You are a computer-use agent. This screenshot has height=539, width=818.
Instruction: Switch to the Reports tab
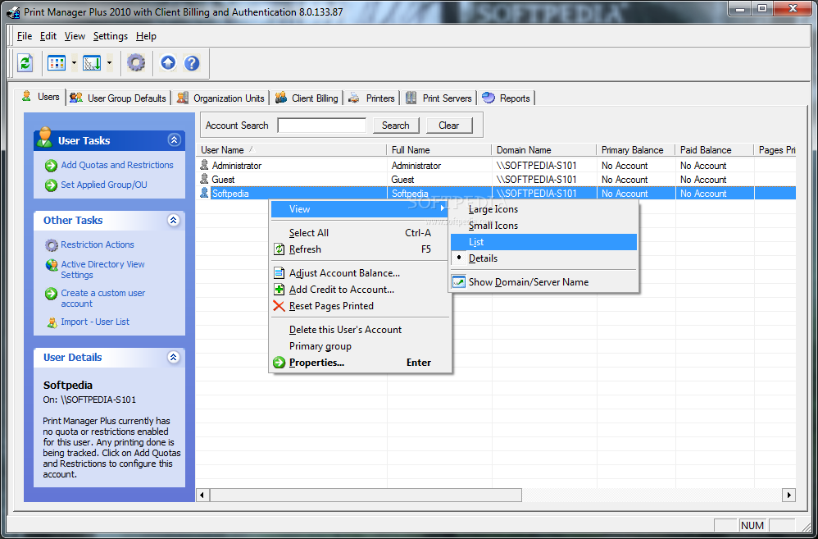[506, 98]
